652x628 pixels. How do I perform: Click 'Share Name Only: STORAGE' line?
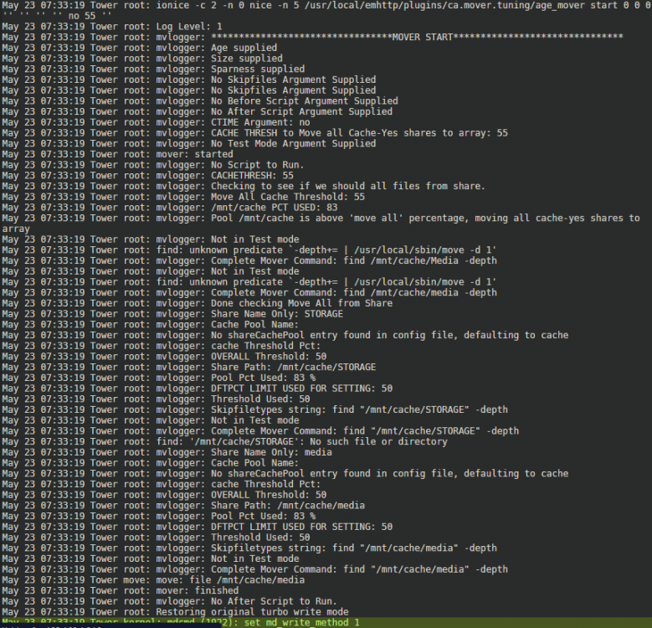[x=172, y=314]
